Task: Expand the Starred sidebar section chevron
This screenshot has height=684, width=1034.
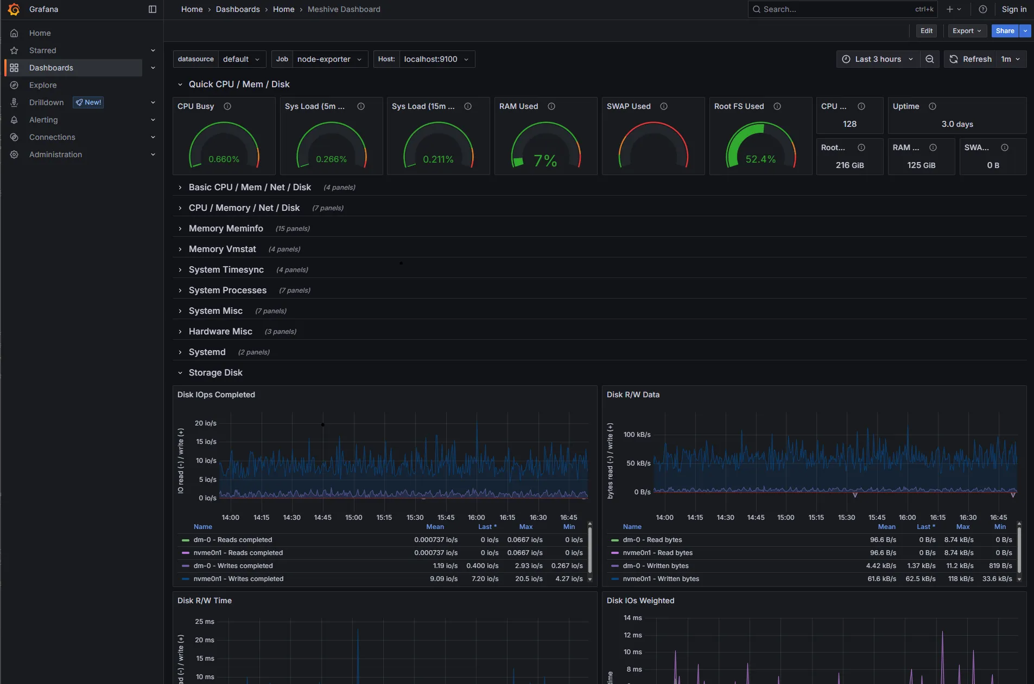Action: tap(153, 50)
